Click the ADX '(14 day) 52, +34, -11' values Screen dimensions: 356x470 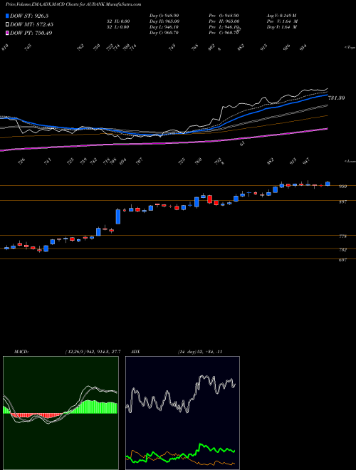[200, 352]
